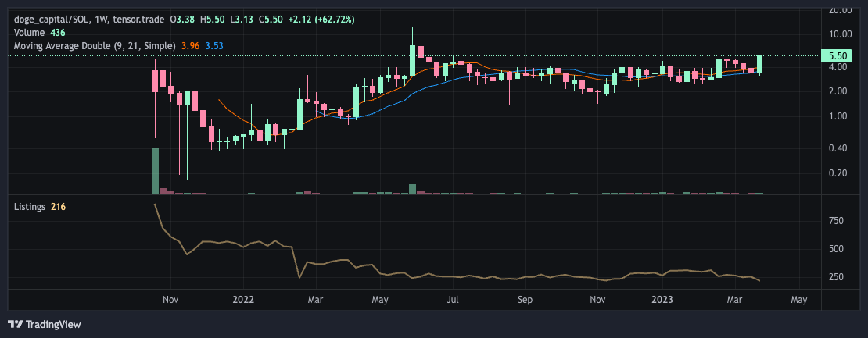868x338 pixels.
Task: Click the current price tag 5.50
Action: pyautogui.click(x=838, y=55)
